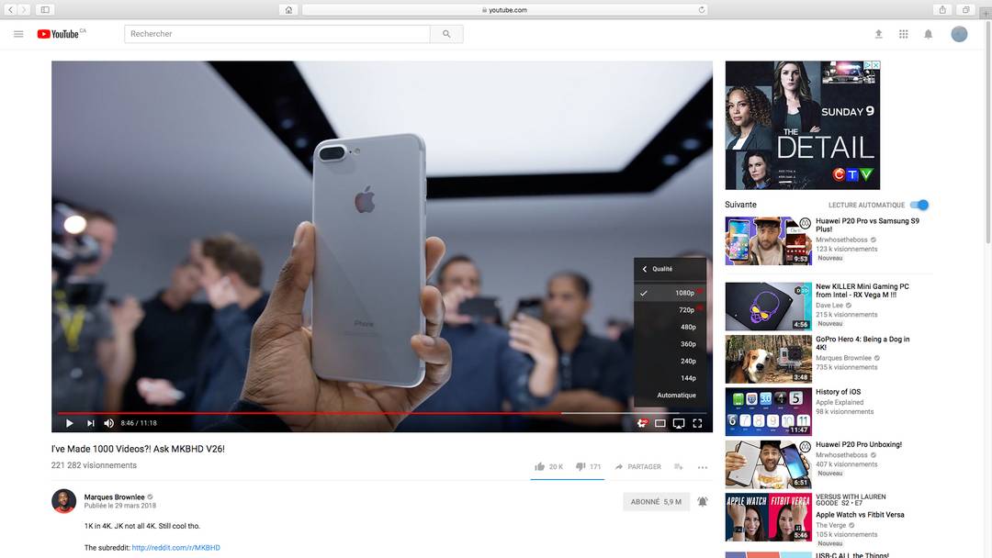The width and height of the screenshot is (992, 558).
Task: Click Safari back button
Action: 11,9
